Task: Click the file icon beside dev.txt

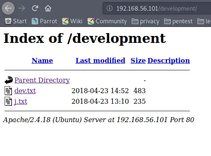Action: click(x=8, y=91)
